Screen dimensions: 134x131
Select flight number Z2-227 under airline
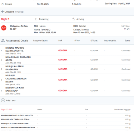pos(13,29)
